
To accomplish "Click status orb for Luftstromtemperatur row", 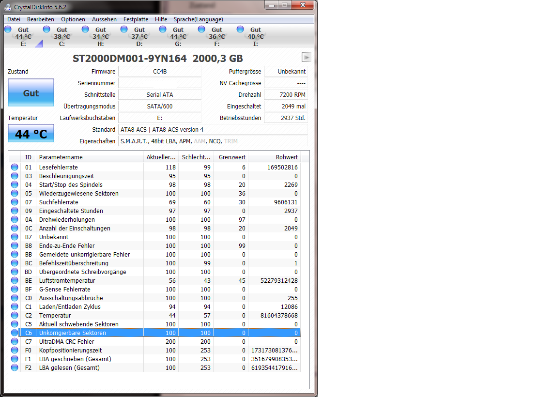I will coord(15,280).
